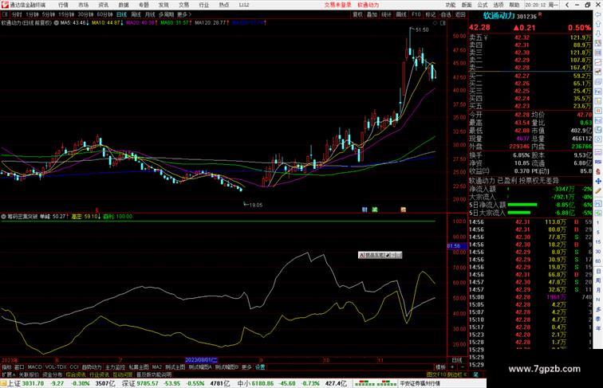Image resolution: width=603 pixels, height=388 pixels.
Task: Select the 周线 weekly period tab
Action: coord(136,14)
